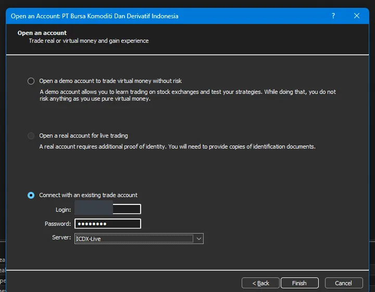Choose the real account for live trading radio
Screen dimensions: 375x292
31,136
